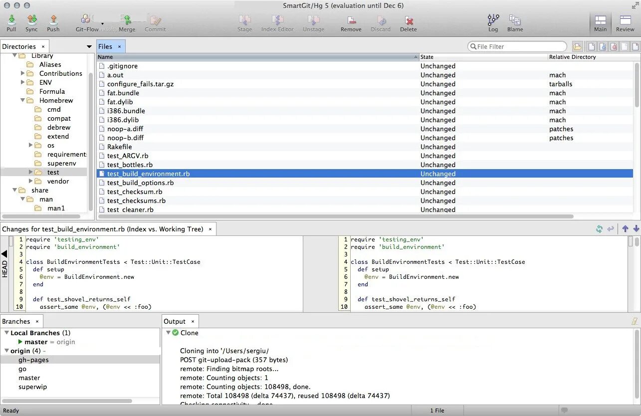Open the Blame tool

tap(515, 20)
